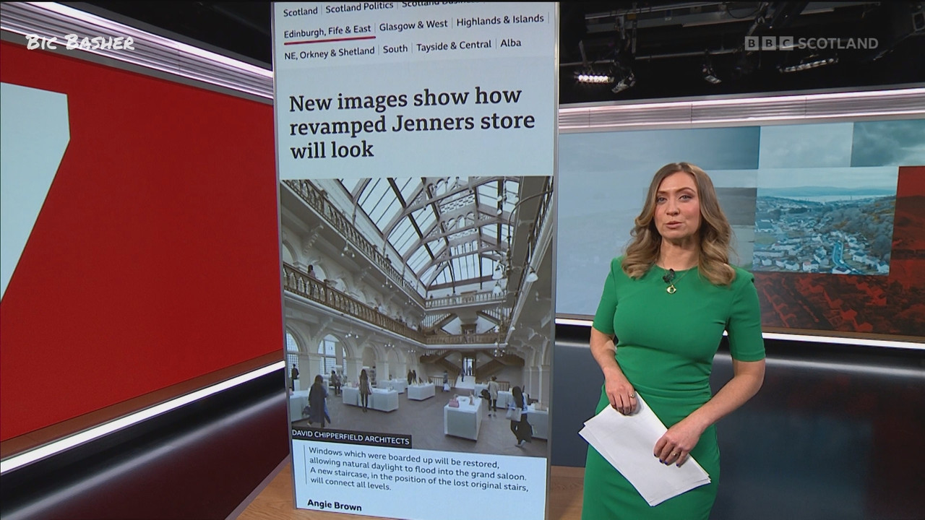Open the Scotland Politics section
Screen dimensions: 925x520
(360, 8)
